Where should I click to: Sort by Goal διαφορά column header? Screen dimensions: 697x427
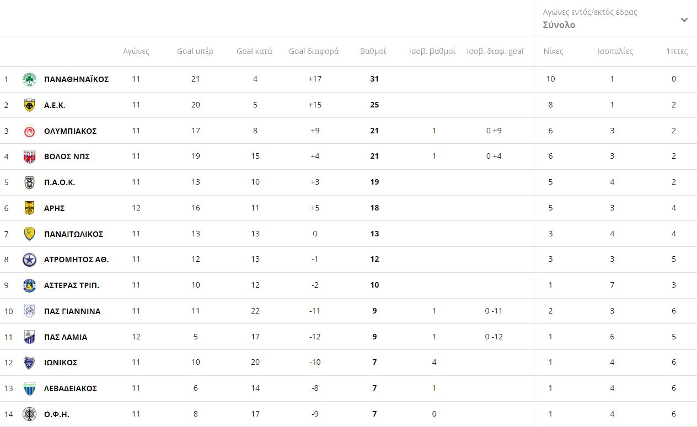pyautogui.click(x=314, y=51)
